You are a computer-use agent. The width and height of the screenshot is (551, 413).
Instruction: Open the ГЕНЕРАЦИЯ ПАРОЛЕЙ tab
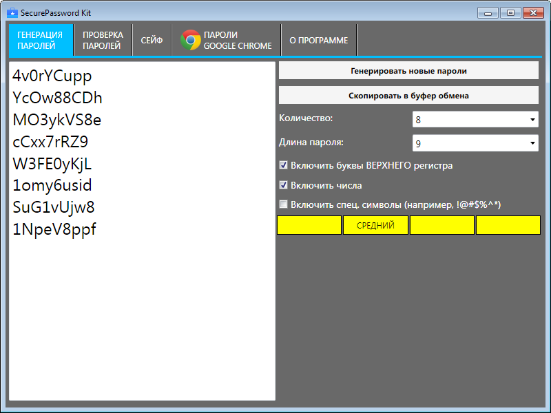pos(41,40)
